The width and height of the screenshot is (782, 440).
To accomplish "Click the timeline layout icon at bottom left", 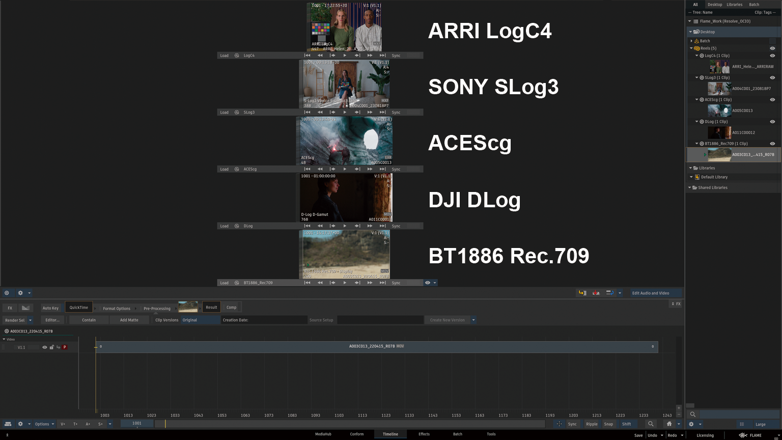I will tap(8, 424).
